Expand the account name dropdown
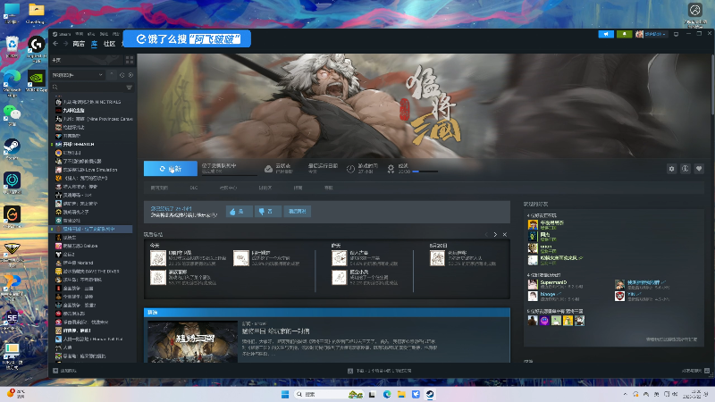Screen dimensions: 715x402 pyautogui.click(x=655, y=34)
